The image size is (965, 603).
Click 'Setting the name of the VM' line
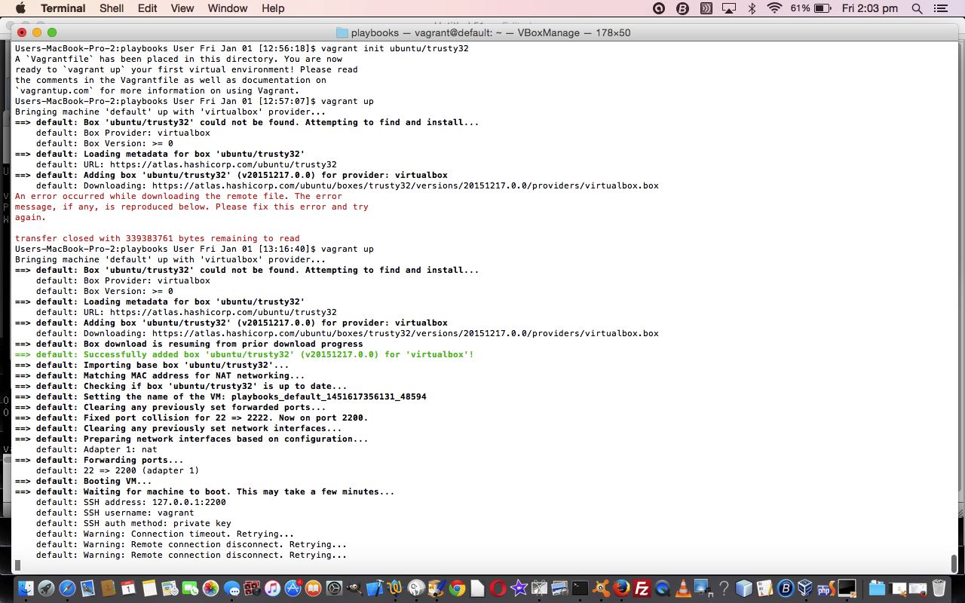221,396
